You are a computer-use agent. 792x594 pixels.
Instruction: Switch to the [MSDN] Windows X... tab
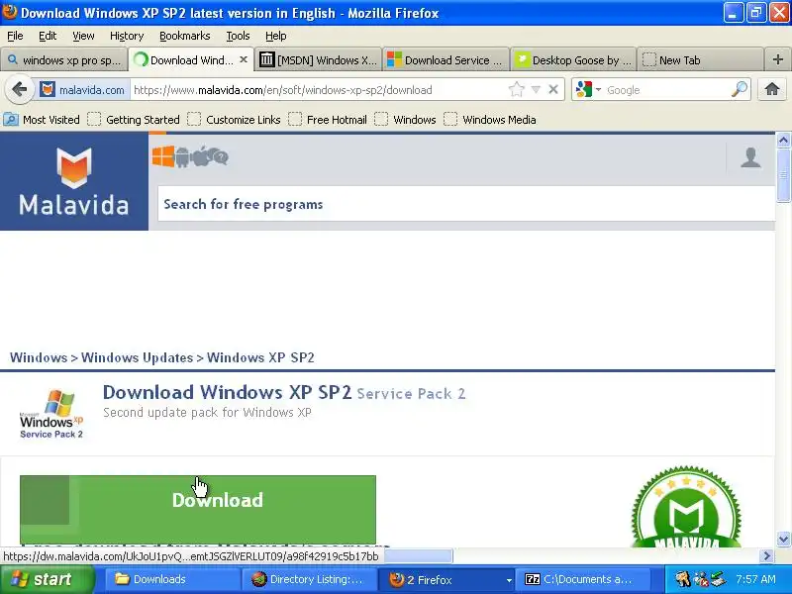[319, 60]
